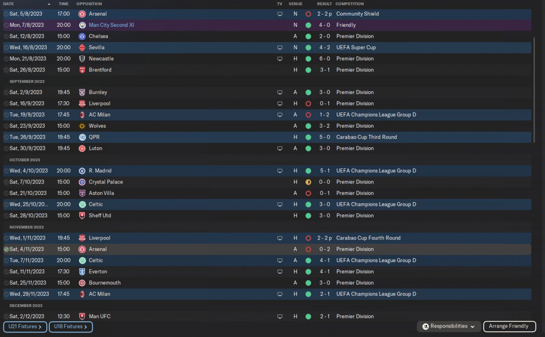
Task: Open Newcastle via its striped badge
Action: [x=82, y=59]
